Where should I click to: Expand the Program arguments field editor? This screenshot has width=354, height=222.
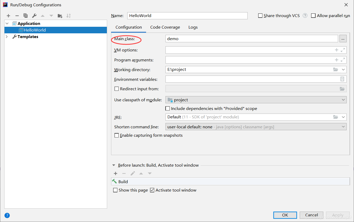tap(343, 60)
